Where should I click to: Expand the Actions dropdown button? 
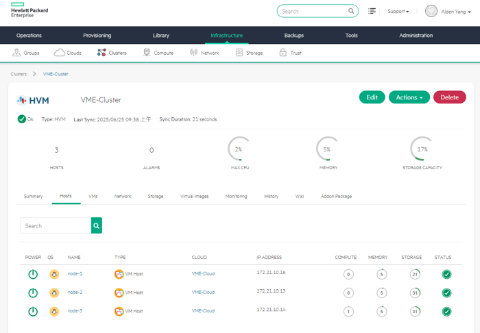[x=409, y=97]
